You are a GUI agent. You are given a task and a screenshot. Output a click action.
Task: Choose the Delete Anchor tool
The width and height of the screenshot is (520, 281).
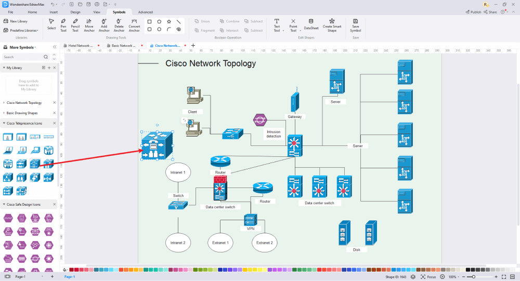(x=119, y=25)
